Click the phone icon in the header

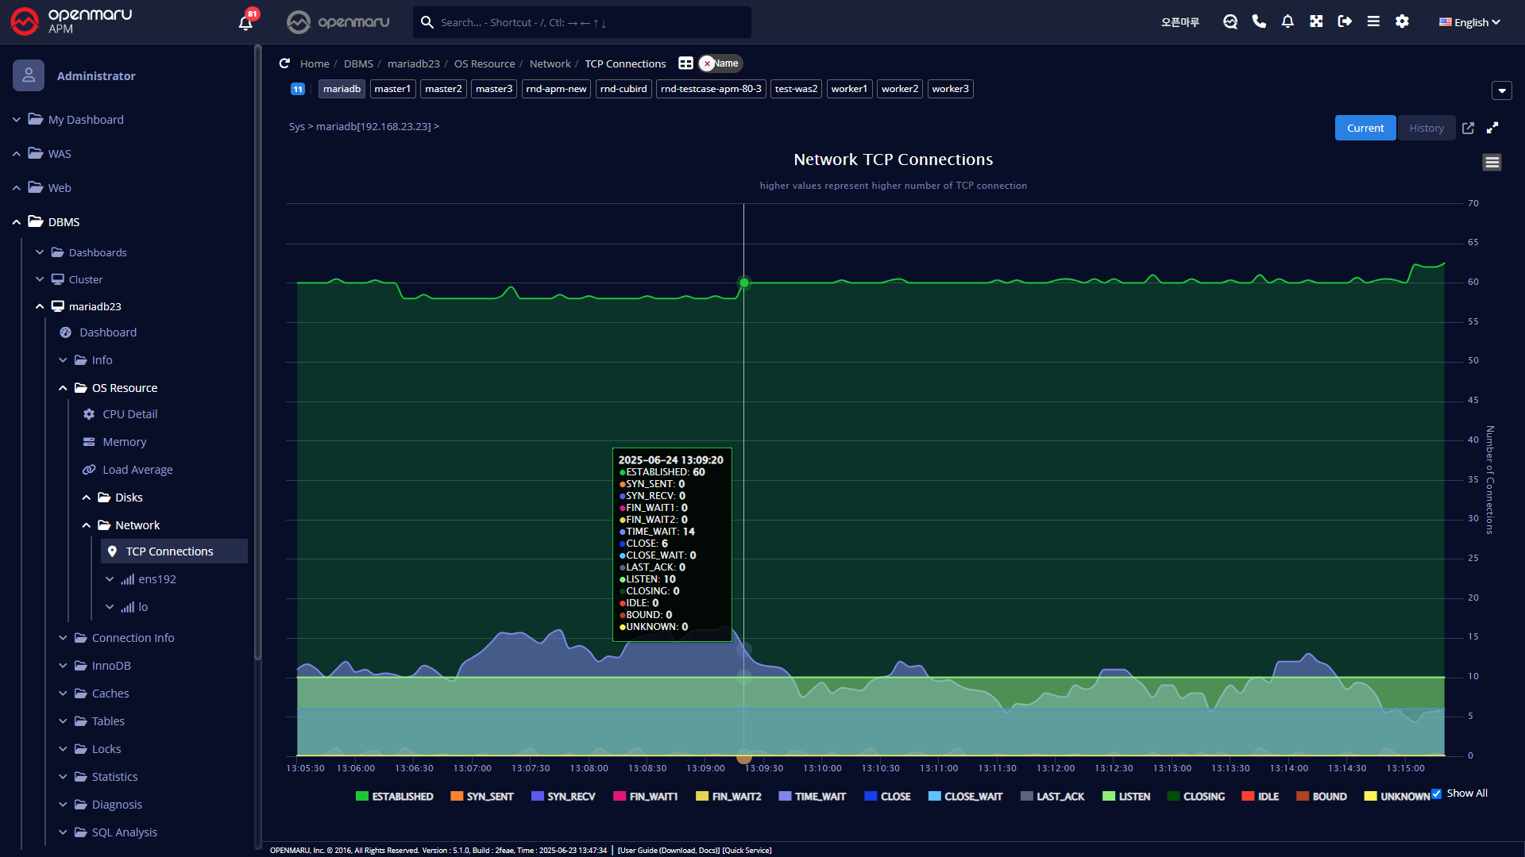[x=1259, y=21]
